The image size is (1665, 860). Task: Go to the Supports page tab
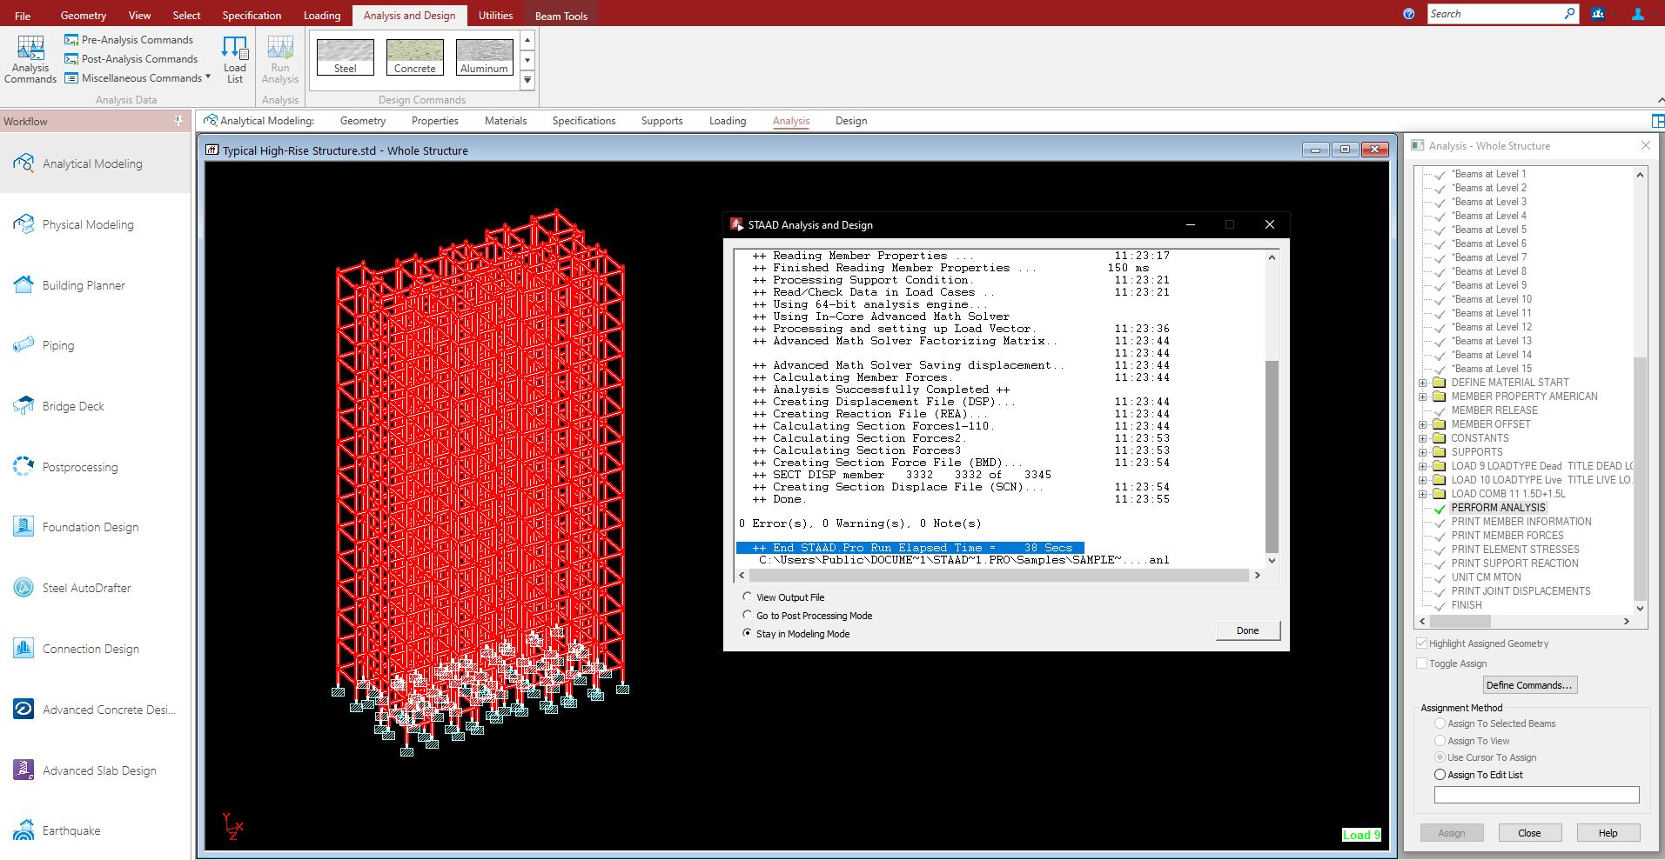point(661,121)
